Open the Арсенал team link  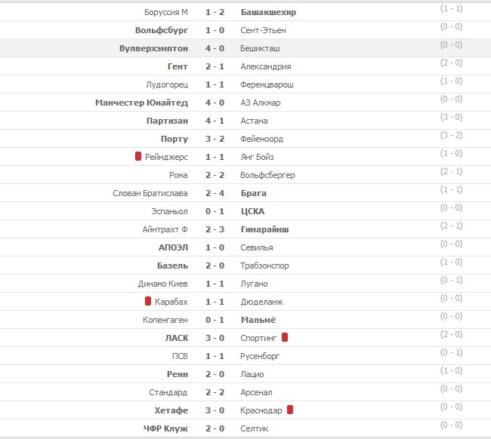coord(256,392)
